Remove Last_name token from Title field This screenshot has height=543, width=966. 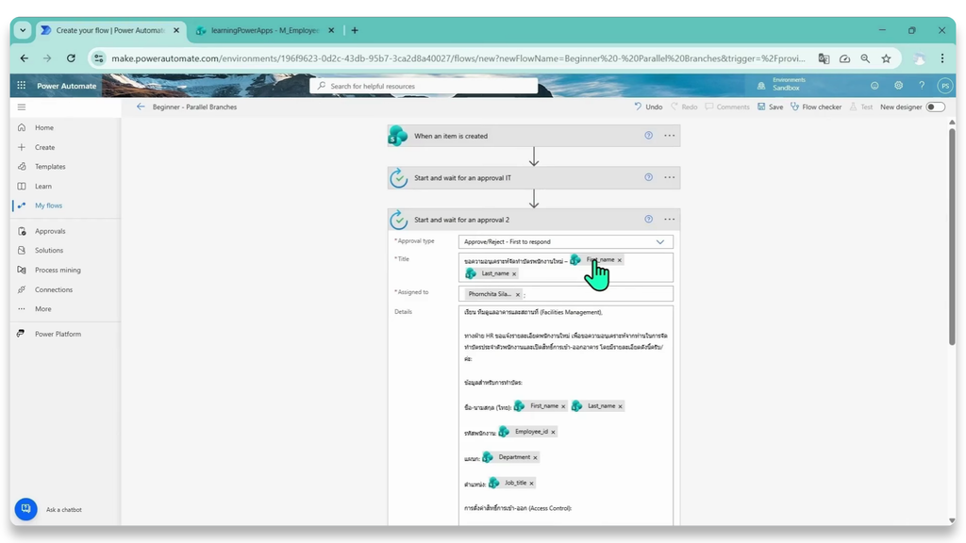pyautogui.click(x=514, y=274)
